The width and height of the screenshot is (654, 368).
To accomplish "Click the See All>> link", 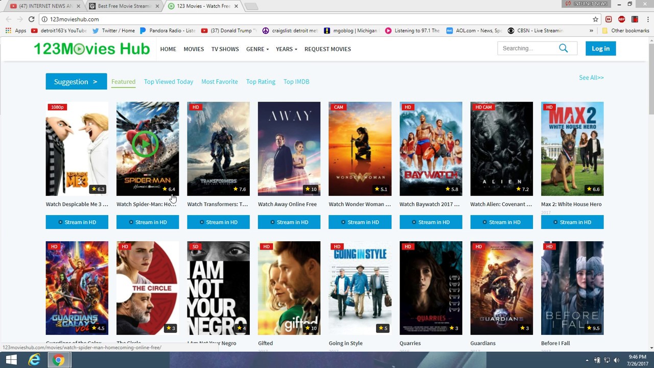I will coord(591,78).
